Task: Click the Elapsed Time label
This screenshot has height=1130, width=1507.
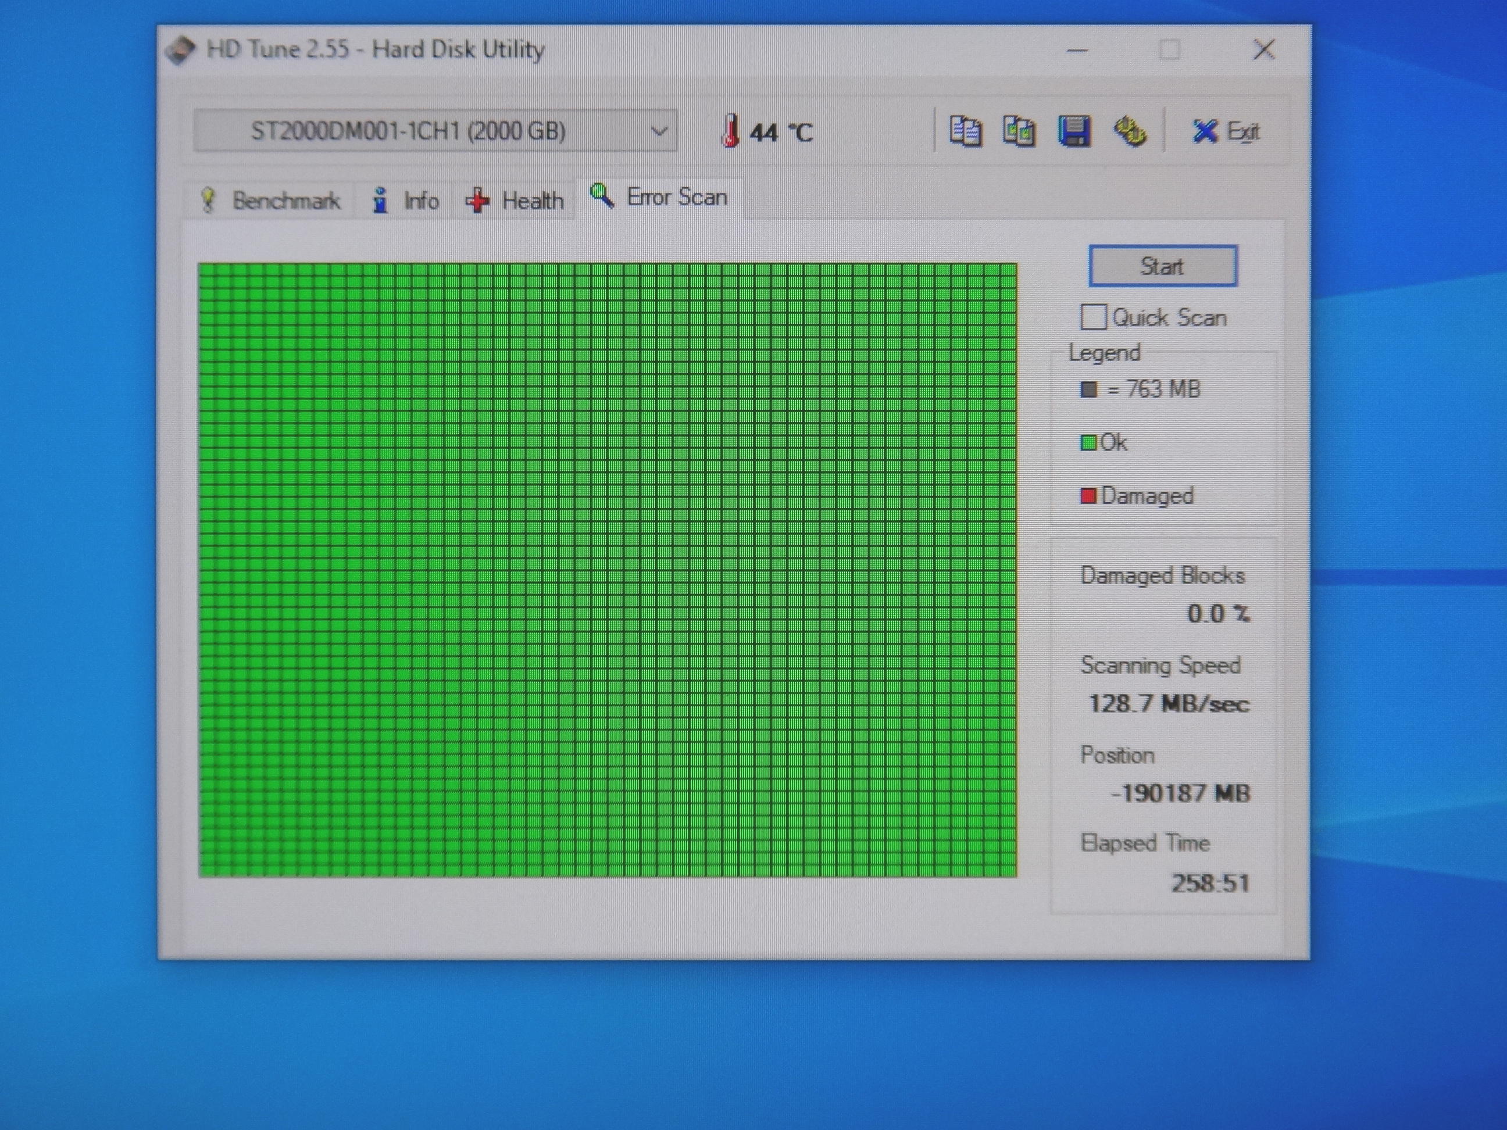Action: [x=1145, y=843]
